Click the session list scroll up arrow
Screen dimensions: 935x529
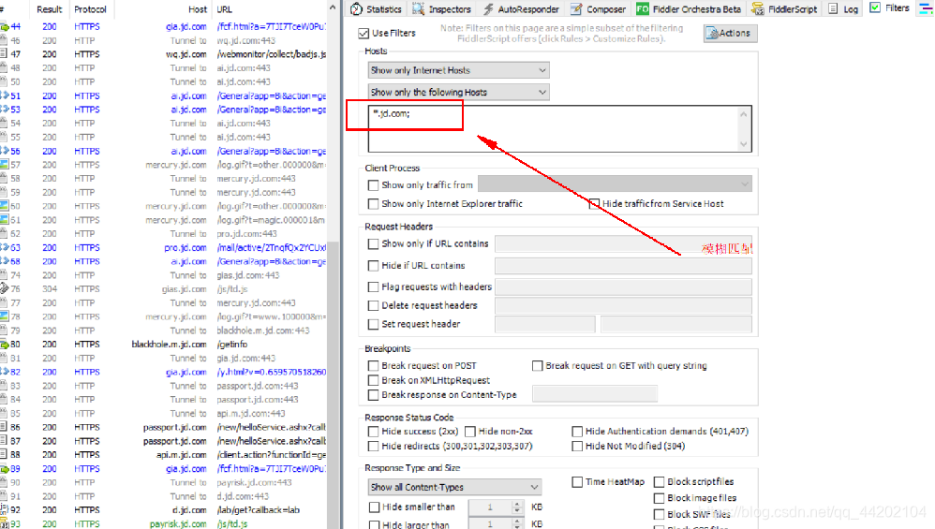click(333, 7)
